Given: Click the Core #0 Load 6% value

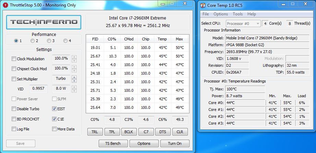Looking at the screenshot, I should click(x=302, y=103).
